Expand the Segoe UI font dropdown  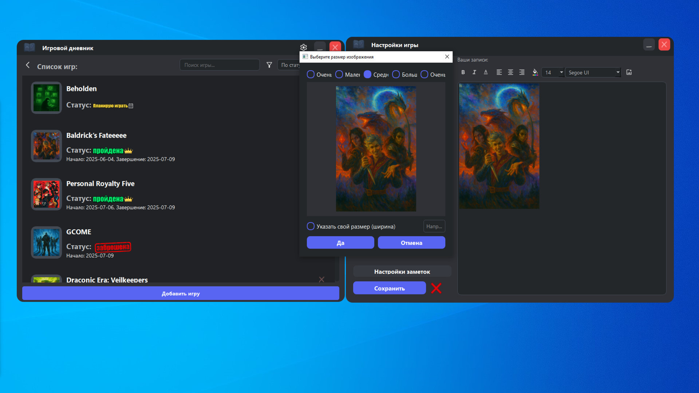pyautogui.click(x=617, y=72)
